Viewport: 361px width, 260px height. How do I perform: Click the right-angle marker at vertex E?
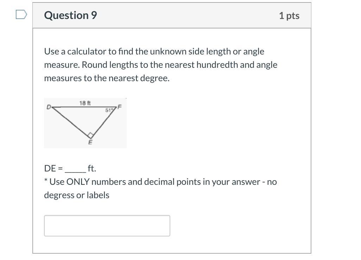coord(90,135)
